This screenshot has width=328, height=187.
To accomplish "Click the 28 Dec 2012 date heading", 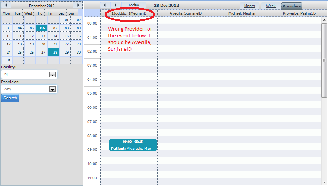I will coord(167,6).
